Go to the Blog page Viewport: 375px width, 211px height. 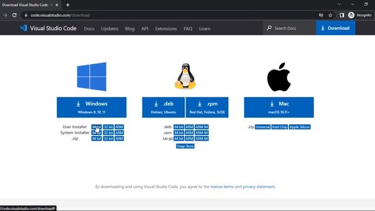[129, 29]
